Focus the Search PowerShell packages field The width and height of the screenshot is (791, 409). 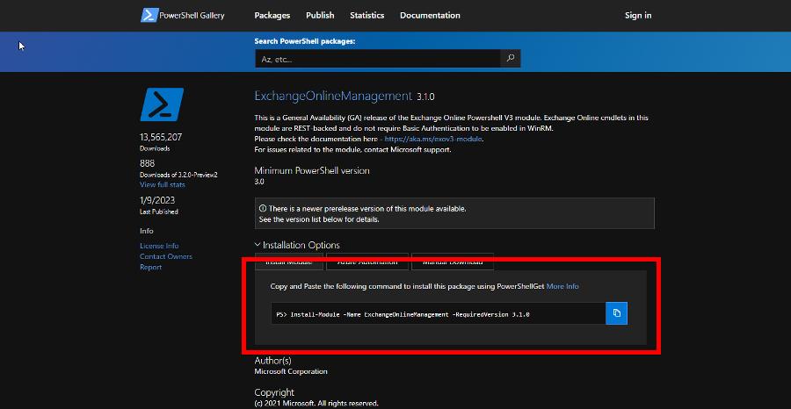[x=377, y=59]
